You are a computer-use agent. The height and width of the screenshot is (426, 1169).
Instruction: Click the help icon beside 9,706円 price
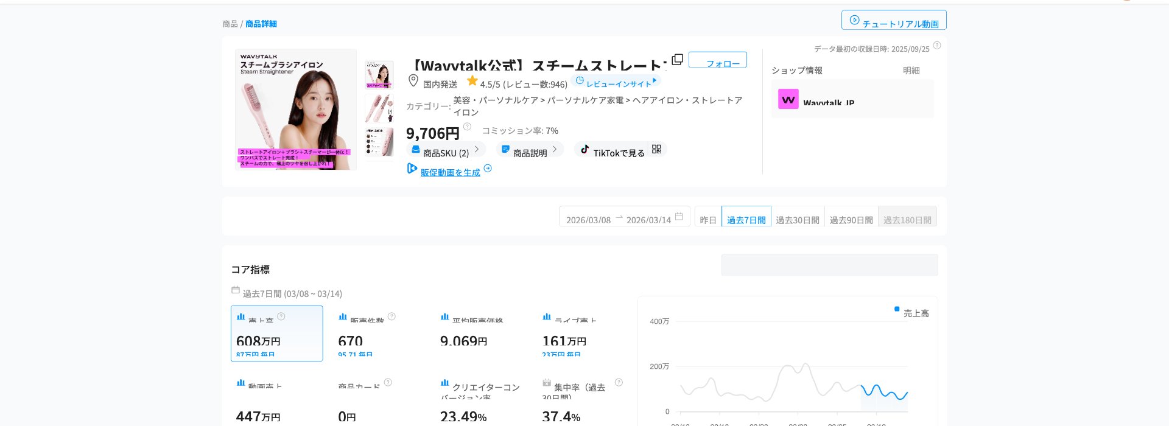pyautogui.click(x=467, y=127)
